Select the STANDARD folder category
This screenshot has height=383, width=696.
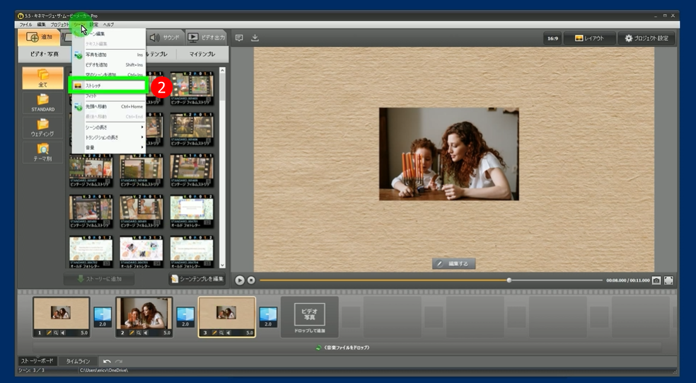pyautogui.click(x=43, y=102)
